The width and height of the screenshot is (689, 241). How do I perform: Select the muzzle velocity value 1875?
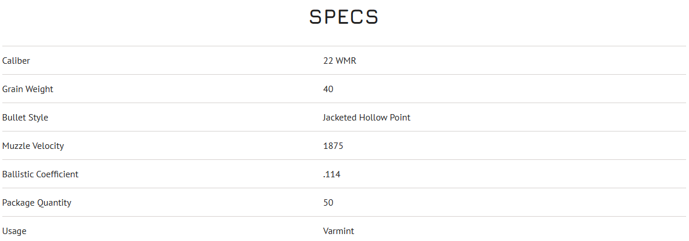click(333, 146)
